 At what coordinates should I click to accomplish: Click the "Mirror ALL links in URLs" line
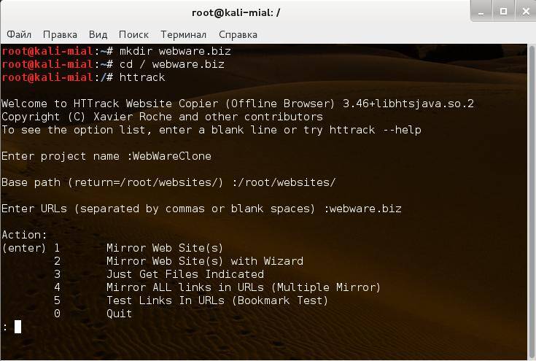244,287
